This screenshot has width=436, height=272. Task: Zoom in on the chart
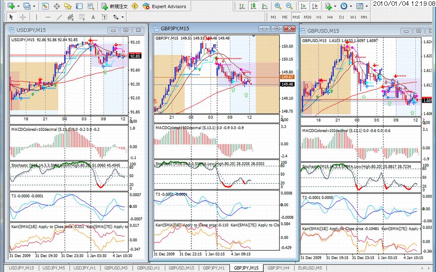(x=277, y=6)
